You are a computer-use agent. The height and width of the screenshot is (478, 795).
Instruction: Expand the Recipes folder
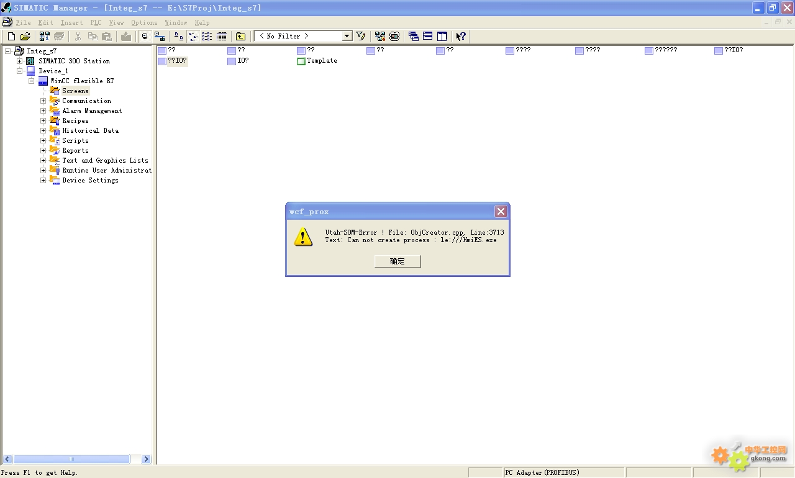43,120
